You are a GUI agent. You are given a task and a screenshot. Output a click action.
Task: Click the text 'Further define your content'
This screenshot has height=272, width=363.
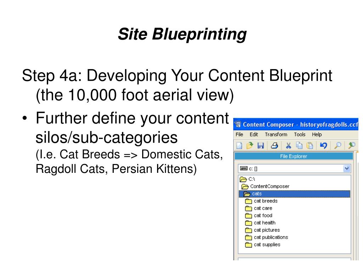point(132,118)
